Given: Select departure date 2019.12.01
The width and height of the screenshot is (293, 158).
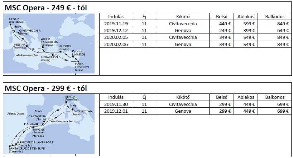Looking at the screenshot, I should [x=116, y=111].
